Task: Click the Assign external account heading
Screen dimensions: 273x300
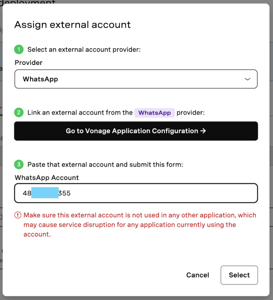Action: [72, 25]
